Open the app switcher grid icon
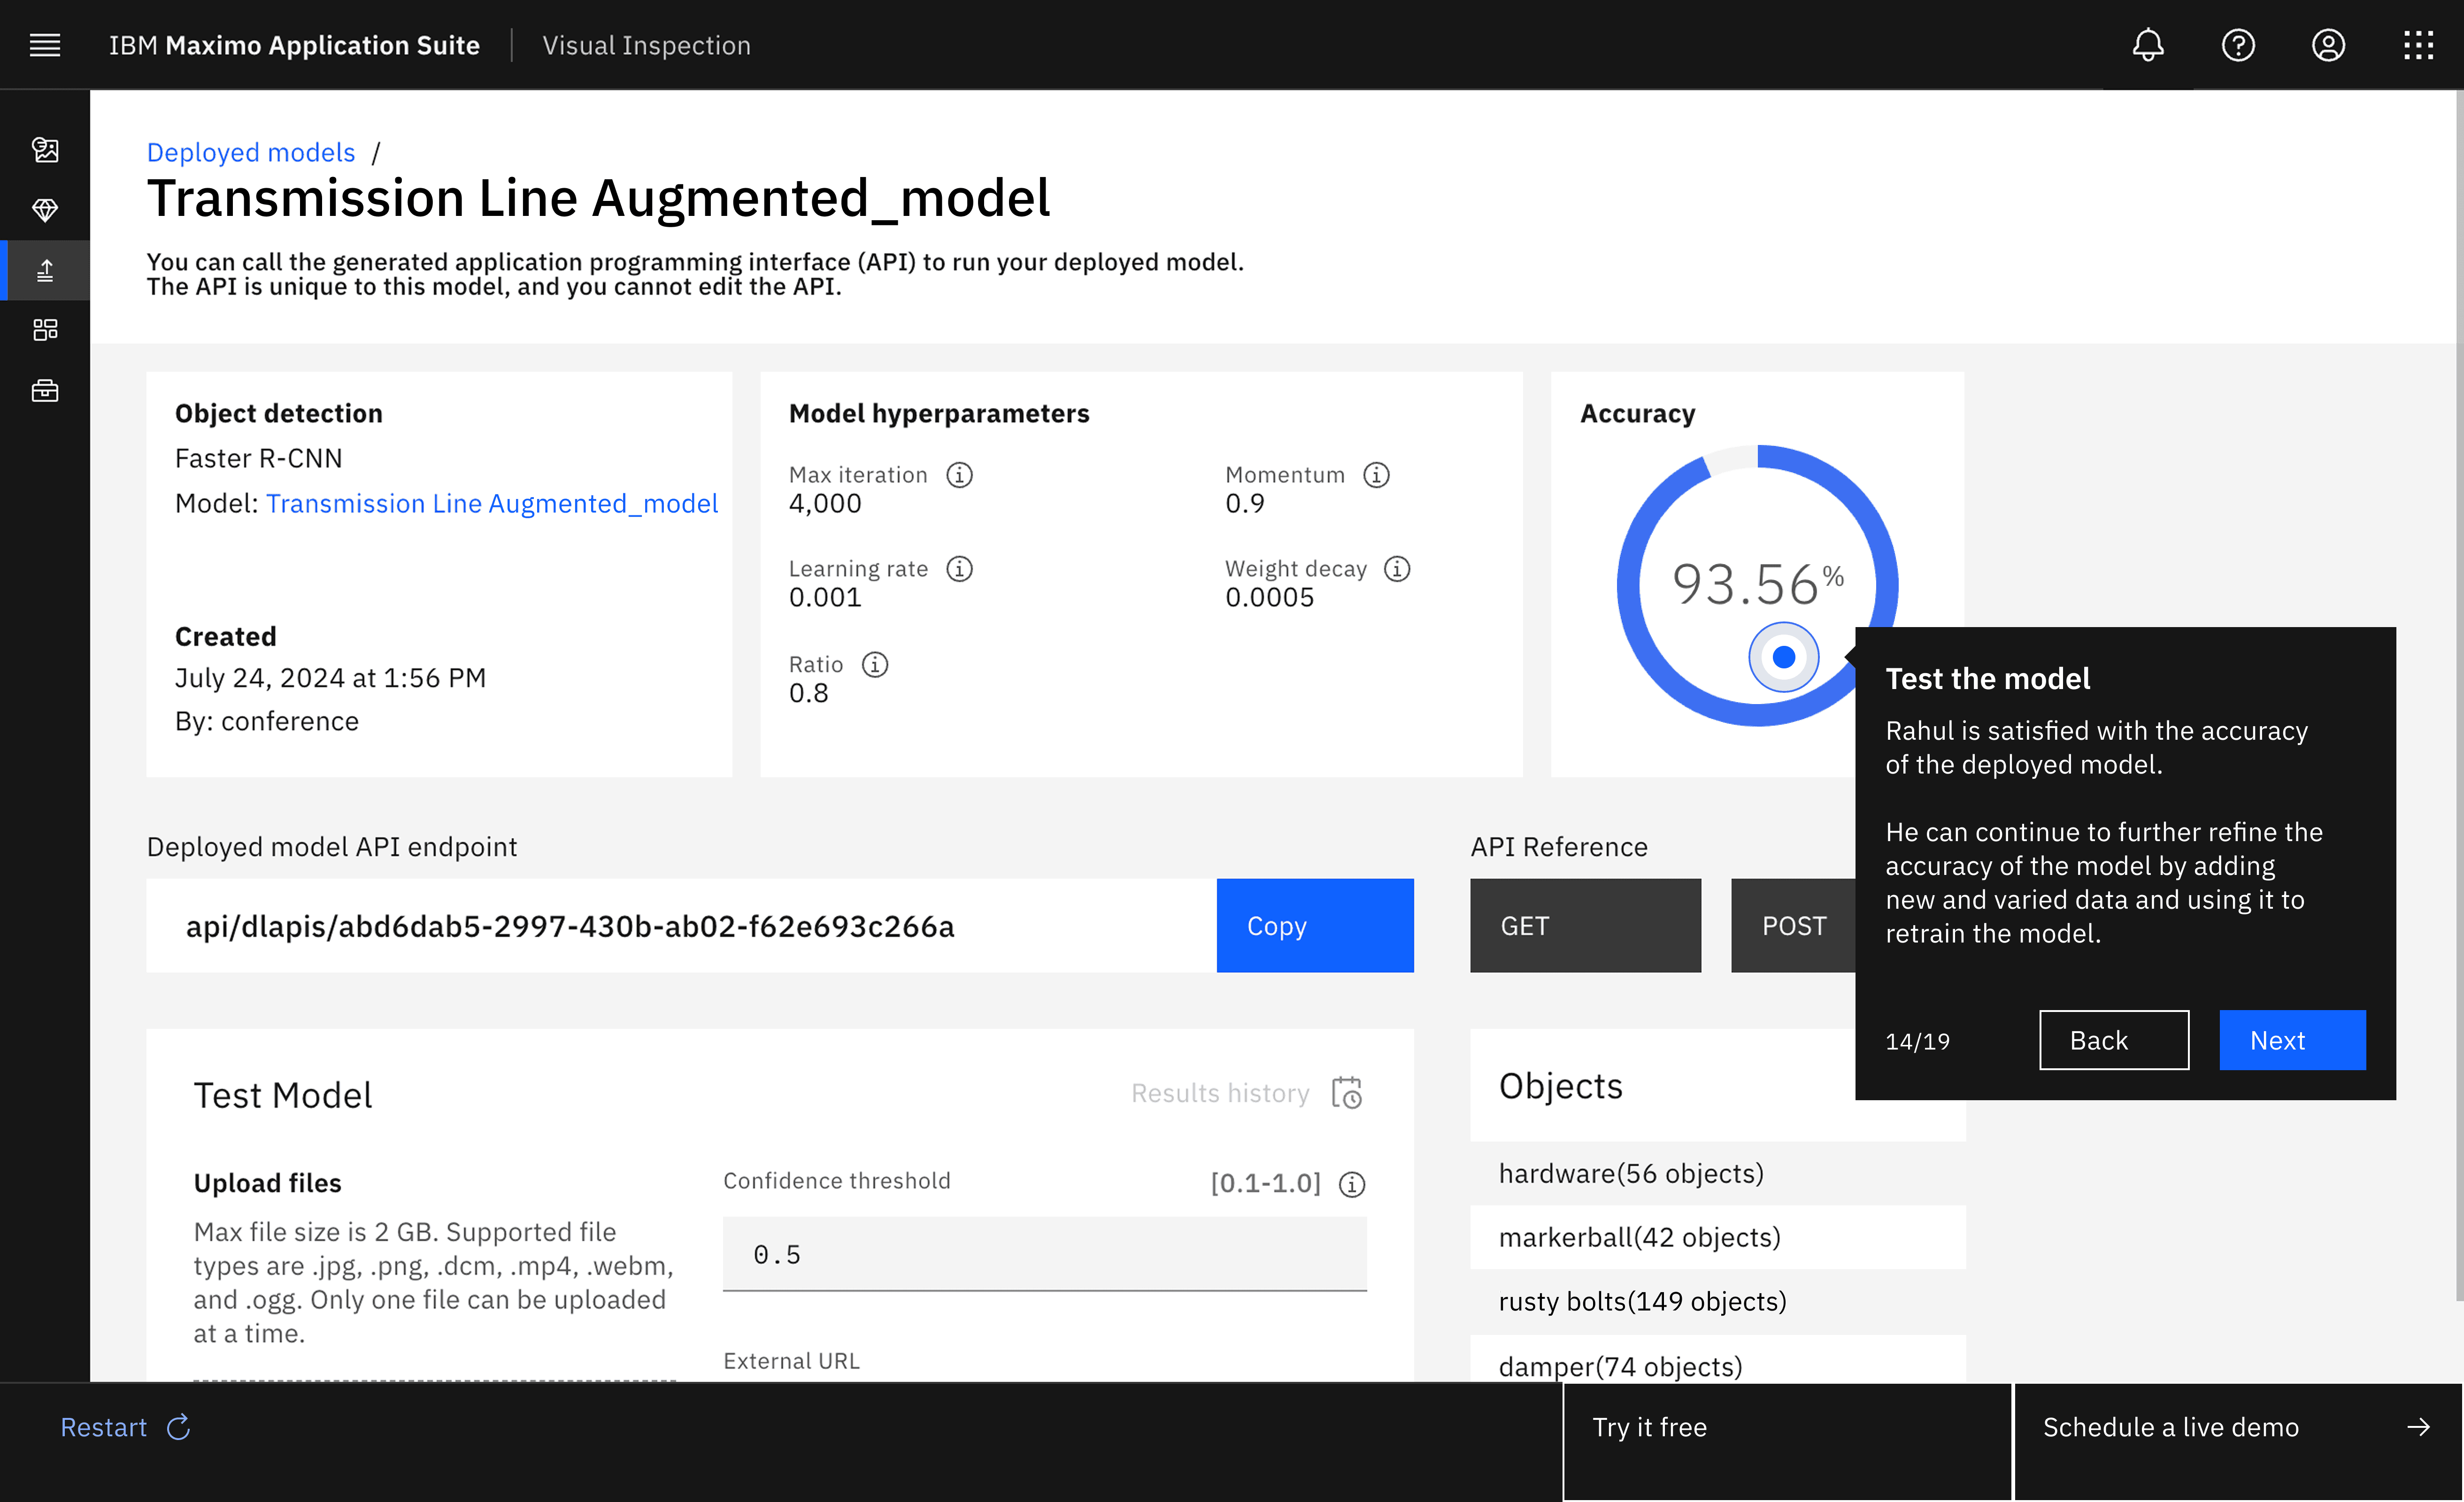This screenshot has height=1502, width=2464. [2417, 45]
